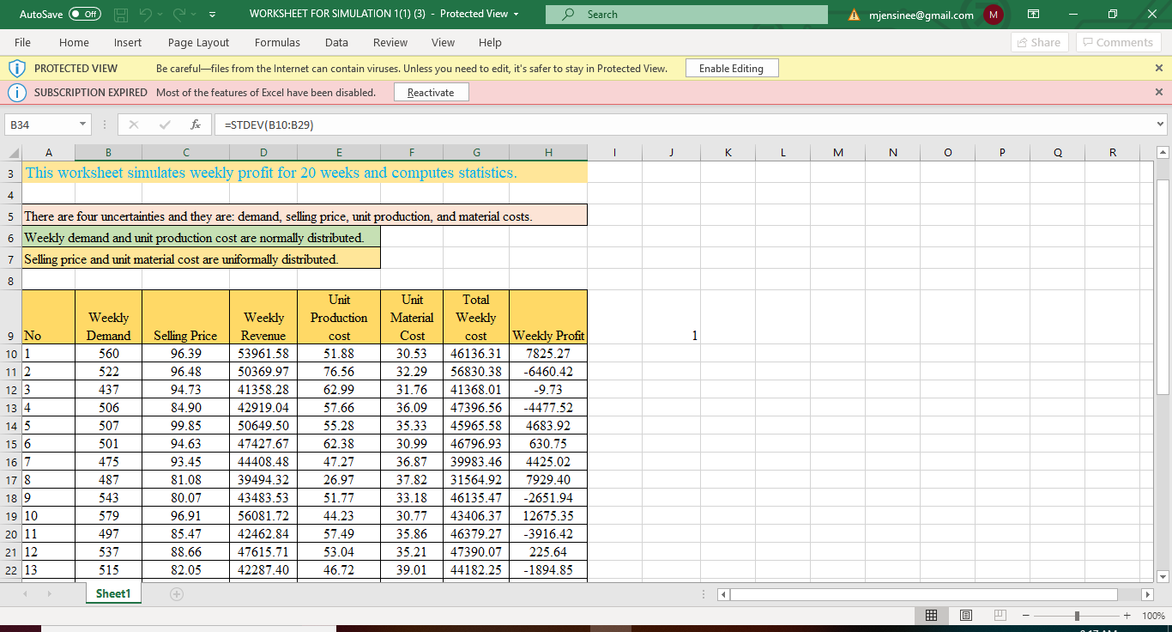Click the Protected View shield icon
The image size is (1172, 632).
[16, 68]
